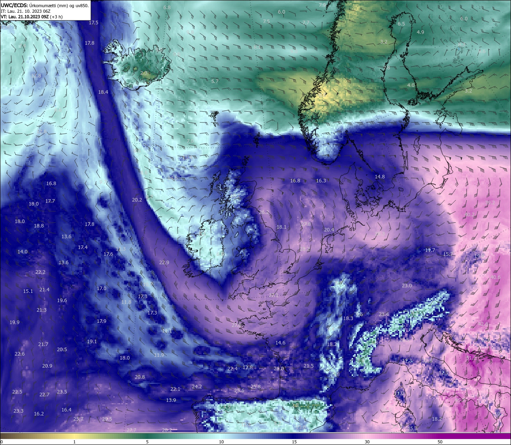
Task: Click the 5.7 value in the Norwegian Sea
Action: (215, 81)
